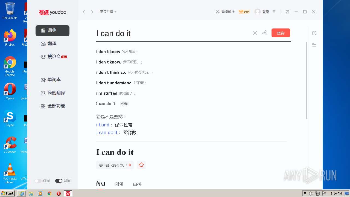Click the 2:14 AM taskbar clock
The height and width of the screenshot is (197, 350).
click(x=336, y=193)
